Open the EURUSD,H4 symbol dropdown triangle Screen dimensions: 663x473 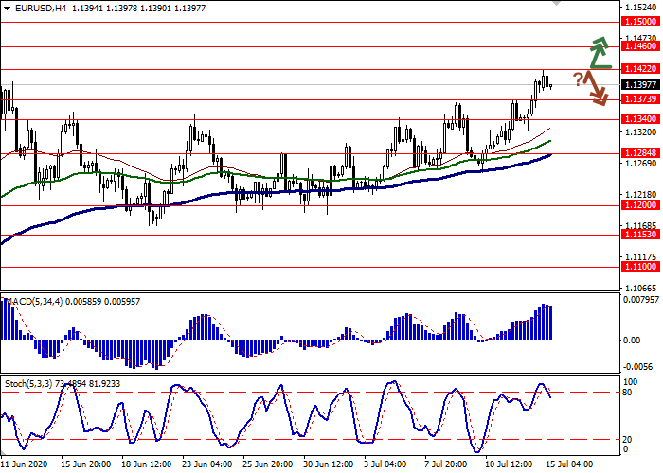(7, 7)
